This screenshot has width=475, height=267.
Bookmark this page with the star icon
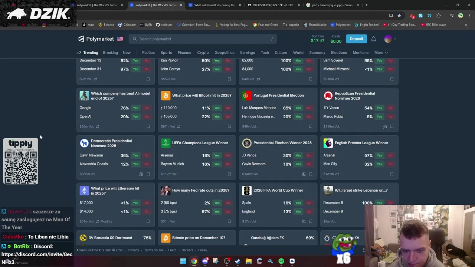point(399,16)
